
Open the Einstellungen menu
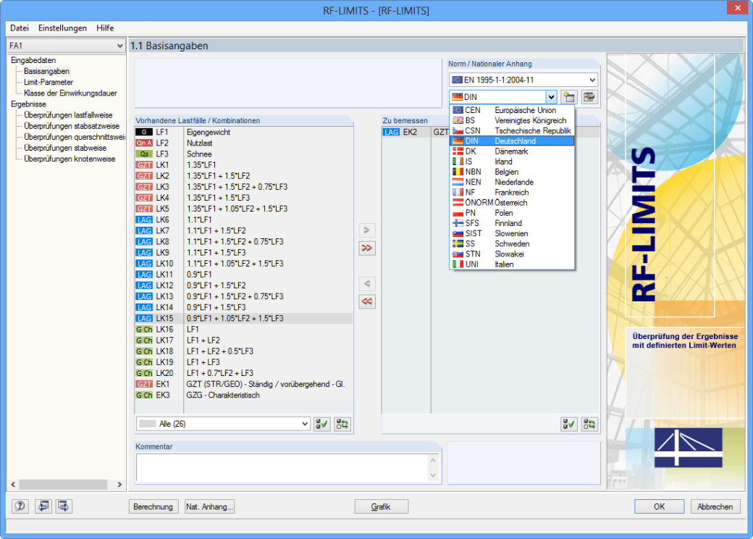pyautogui.click(x=62, y=28)
